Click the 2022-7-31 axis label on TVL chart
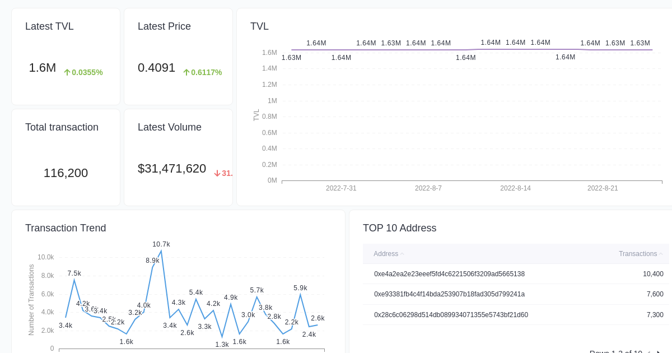This screenshot has height=353, width=672. point(342,188)
